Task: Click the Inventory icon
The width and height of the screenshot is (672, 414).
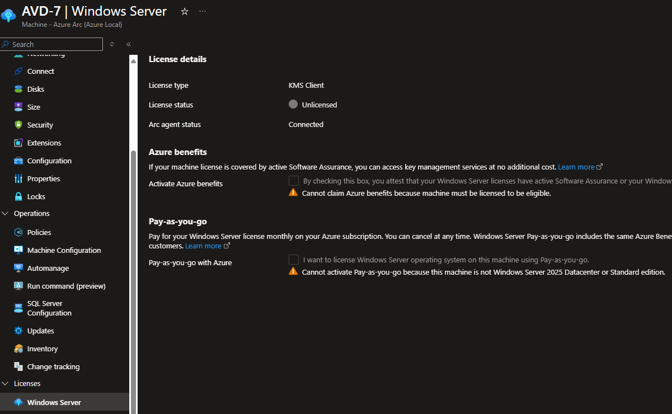Action: pyautogui.click(x=18, y=349)
